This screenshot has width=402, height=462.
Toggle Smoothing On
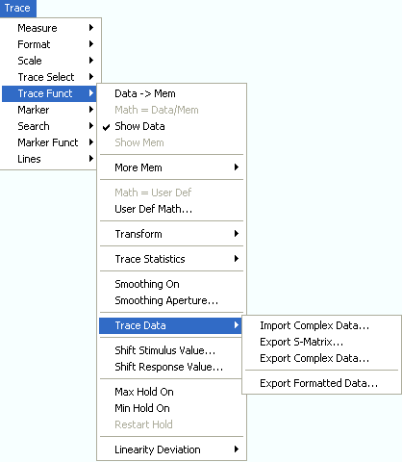(x=171, y=284)
